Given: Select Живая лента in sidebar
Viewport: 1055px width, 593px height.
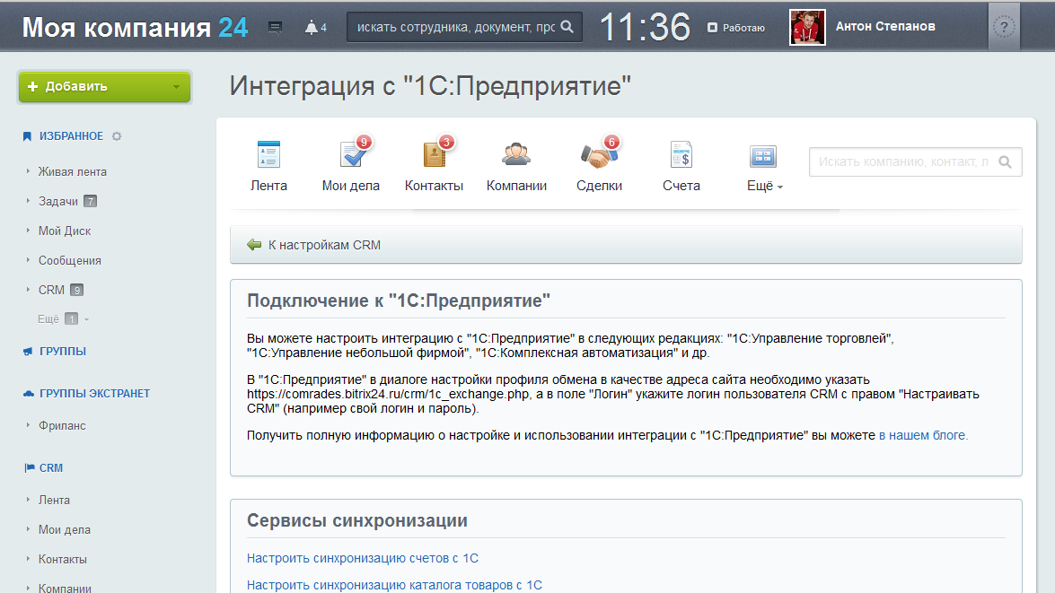Looking at the screenshot, I should [72, 171].
